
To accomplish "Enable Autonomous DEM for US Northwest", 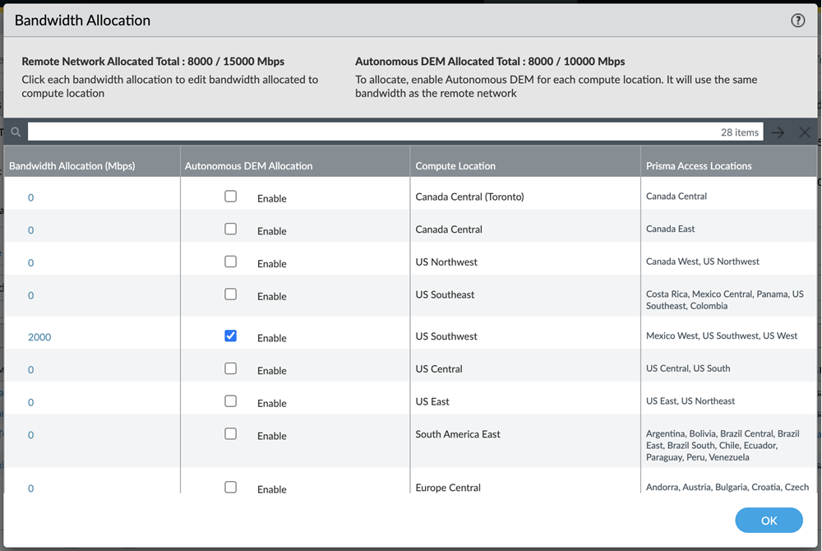I will coord(231,262).
